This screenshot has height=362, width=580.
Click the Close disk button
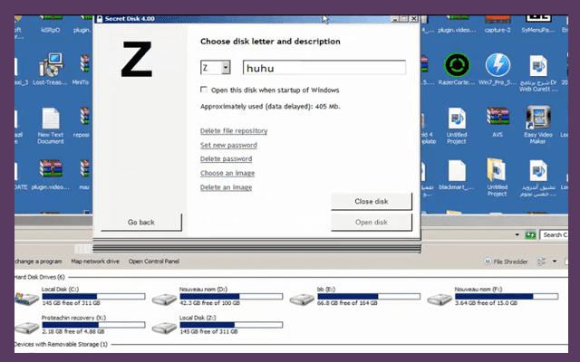pyautogui.click(x=372, y=201)
